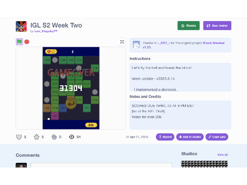Click the 'Video for over 20k' note

tap(147, 117)
